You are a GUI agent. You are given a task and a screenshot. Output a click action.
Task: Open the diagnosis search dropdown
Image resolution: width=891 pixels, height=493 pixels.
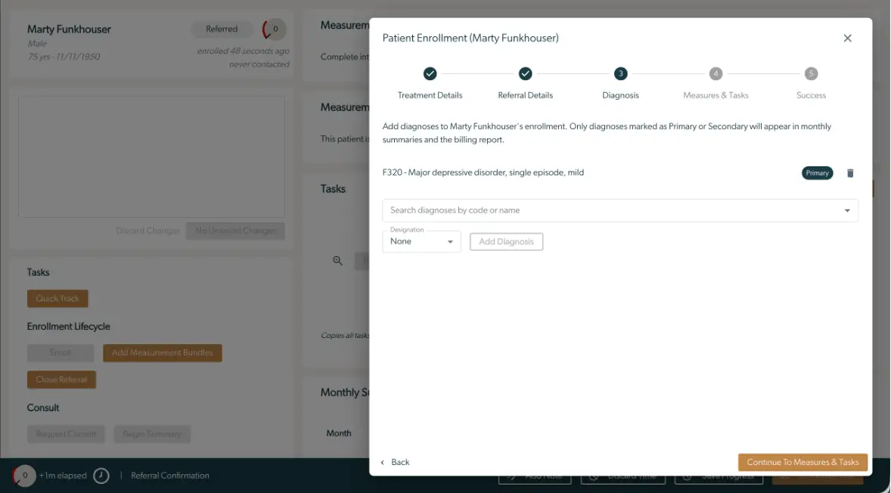(x=846, y=210)
